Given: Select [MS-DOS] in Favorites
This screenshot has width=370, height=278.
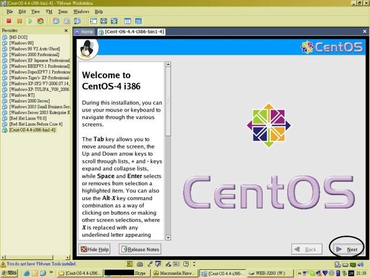Looking at the screenshot, I should 18,38.
